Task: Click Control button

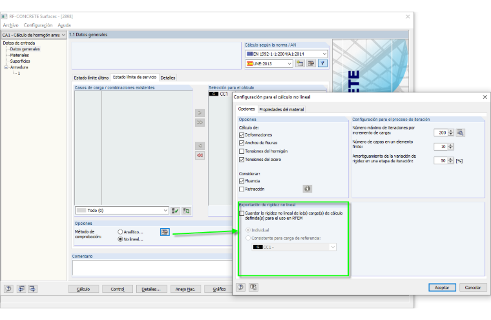Action: [x=118, y=289]
